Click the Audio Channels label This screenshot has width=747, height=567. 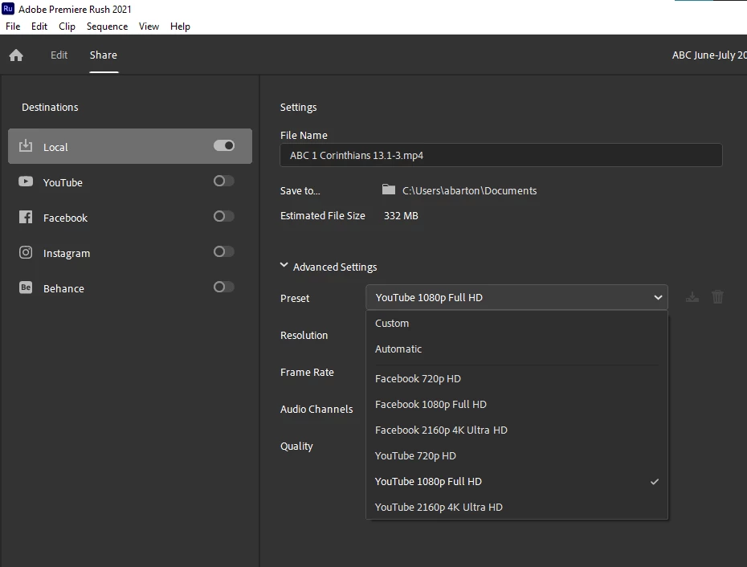coord(316,409)
